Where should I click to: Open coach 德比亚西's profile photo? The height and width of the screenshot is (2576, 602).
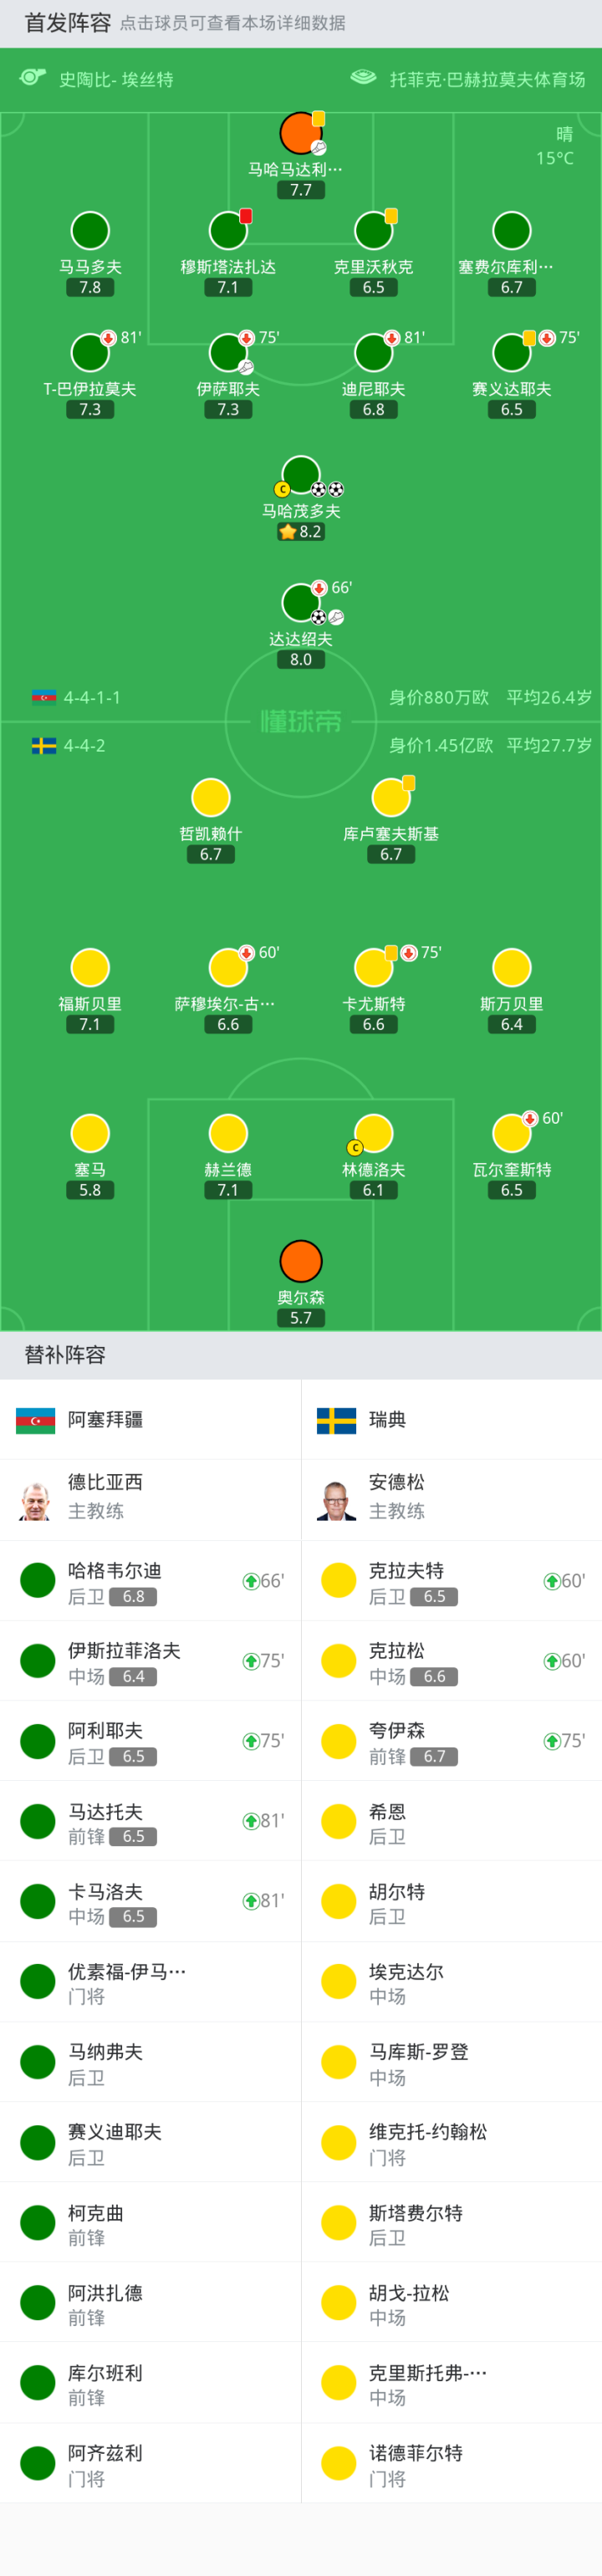(x=36, y=1499)
